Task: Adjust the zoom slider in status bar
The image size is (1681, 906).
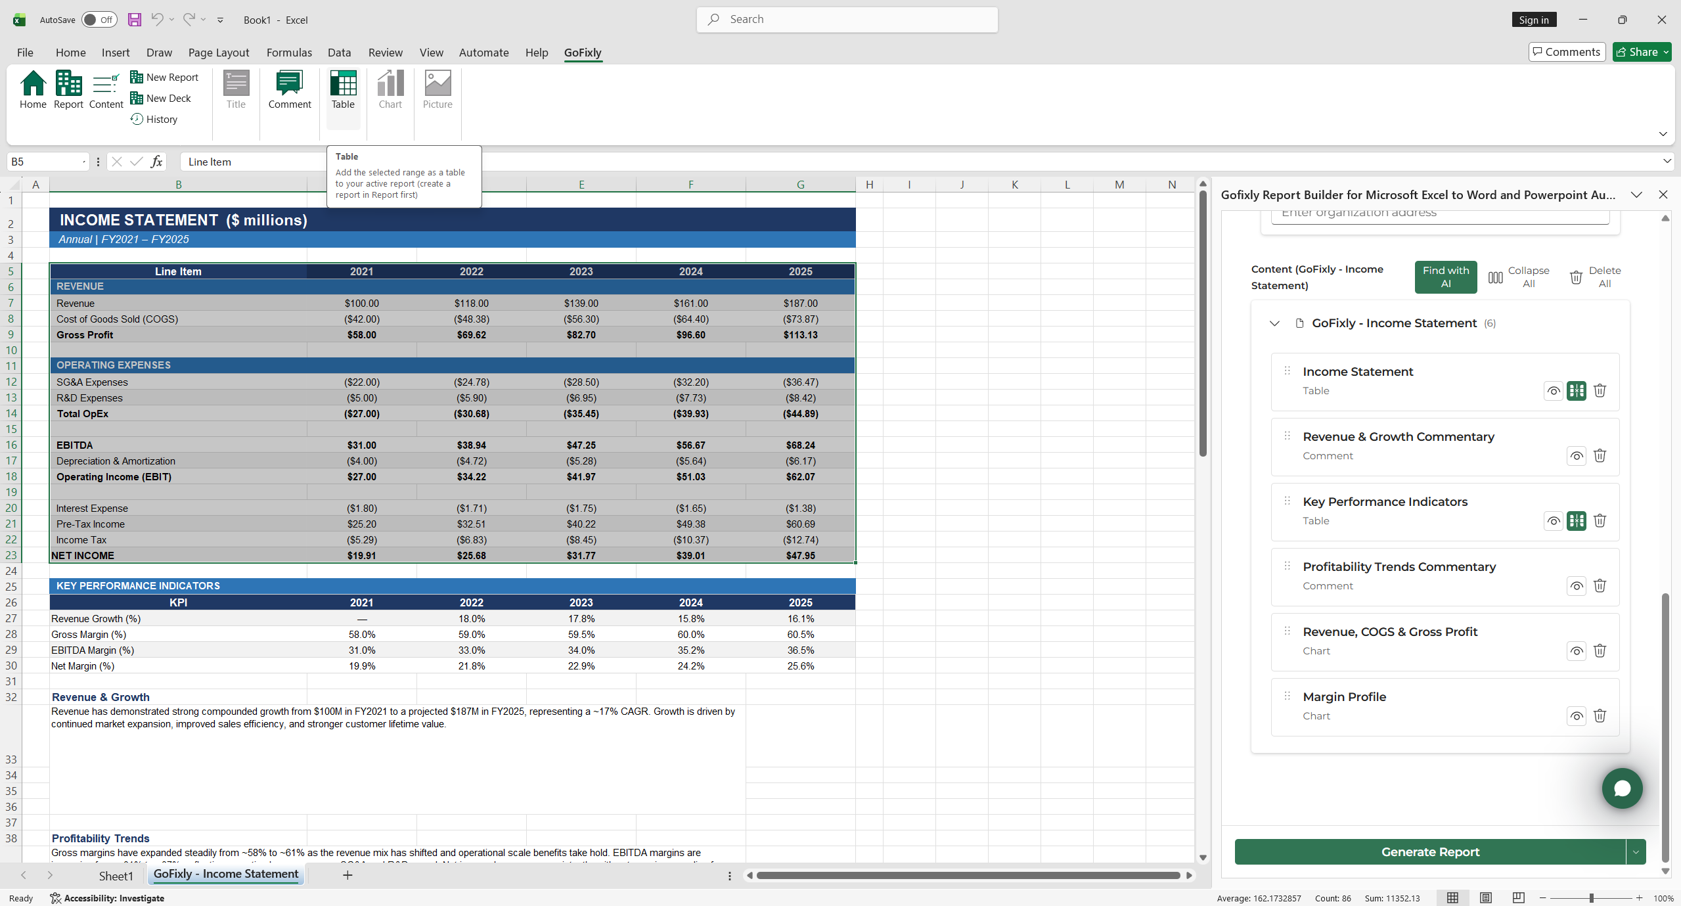Action: pos(1590,897)
